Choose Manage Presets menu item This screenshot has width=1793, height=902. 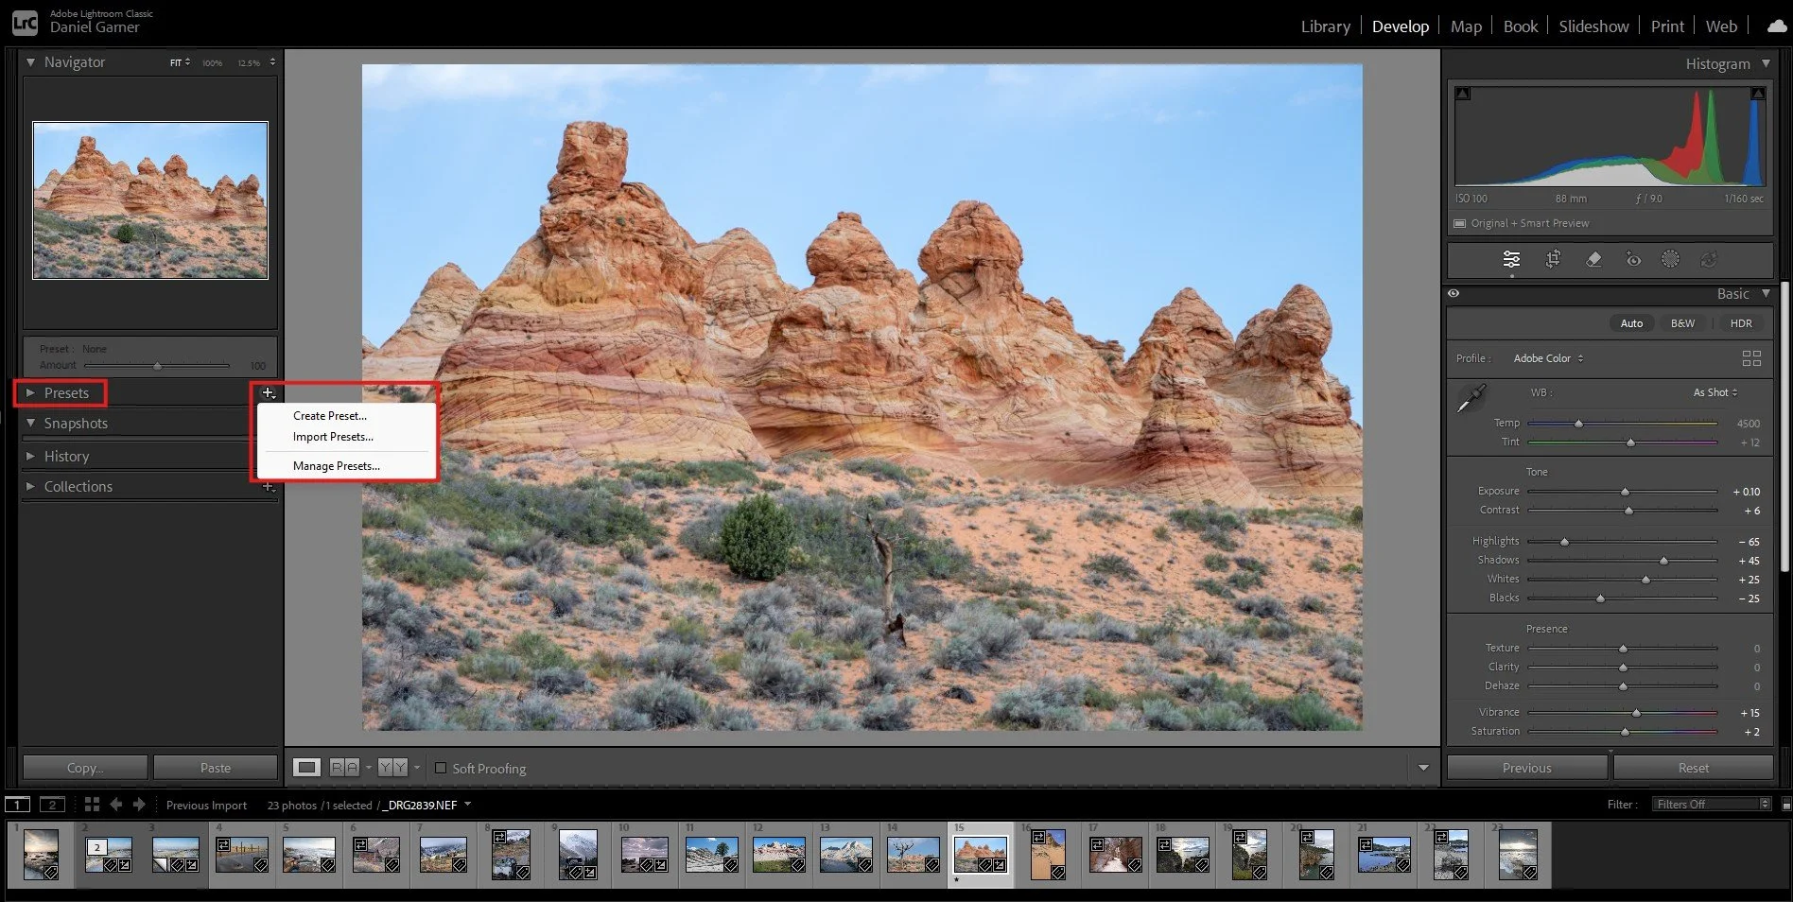click(337, 465)
